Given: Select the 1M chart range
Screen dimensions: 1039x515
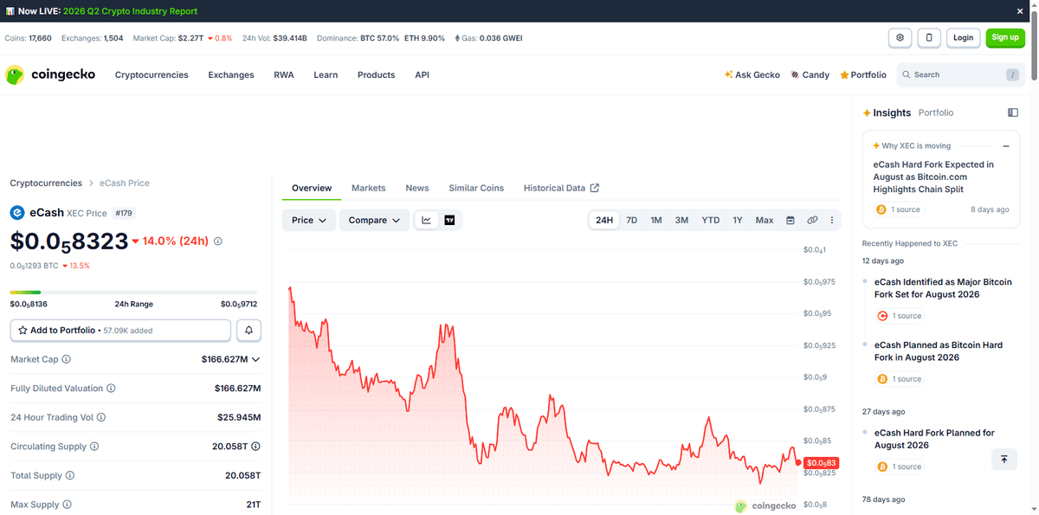Looking at the screenshot, I should [656, 220].
